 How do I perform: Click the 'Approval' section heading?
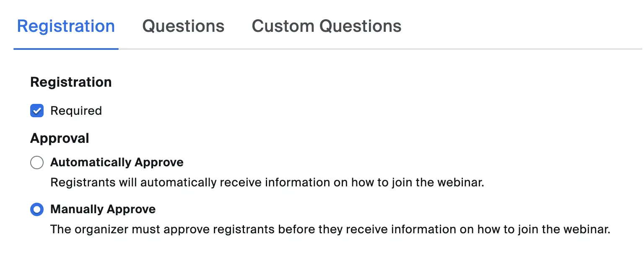point(60,139)
